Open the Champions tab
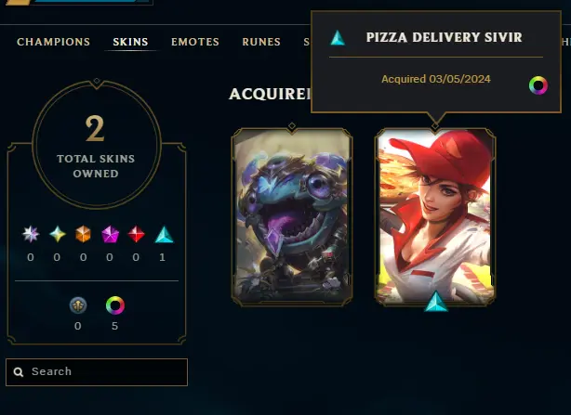571x415 pixels. coord(54,42)
